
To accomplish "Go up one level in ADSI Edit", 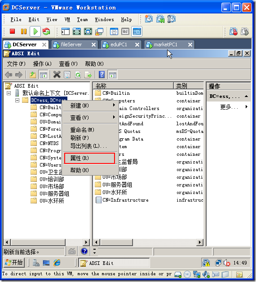I will pos(33,75).
